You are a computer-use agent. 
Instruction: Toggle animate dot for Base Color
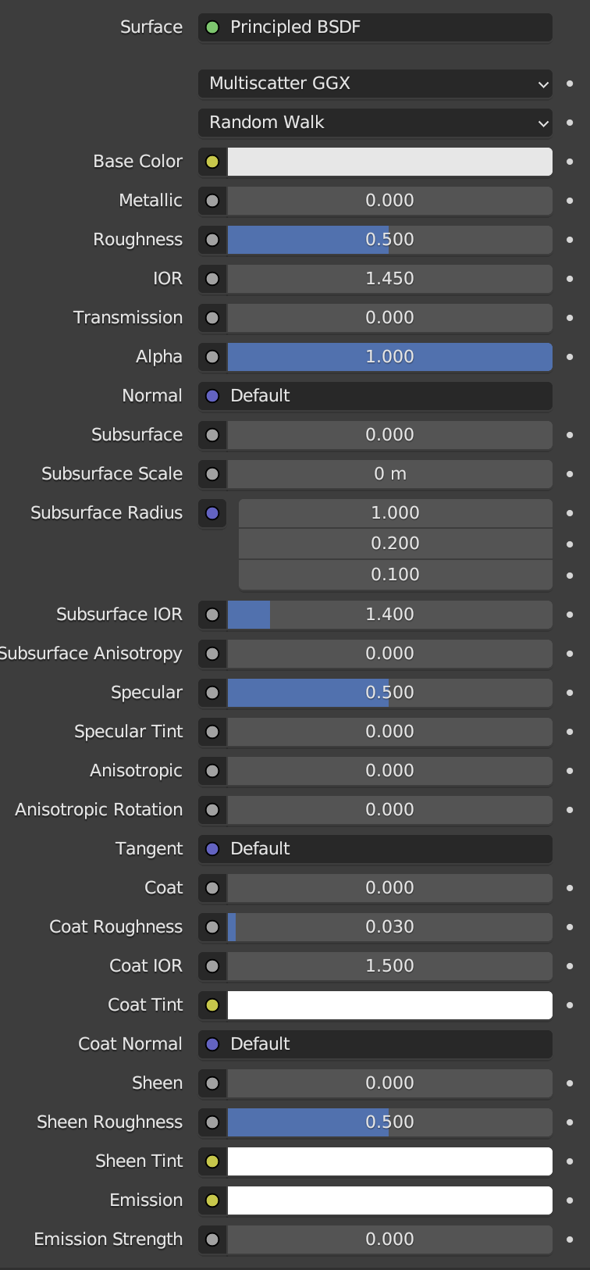coord(570,162)
